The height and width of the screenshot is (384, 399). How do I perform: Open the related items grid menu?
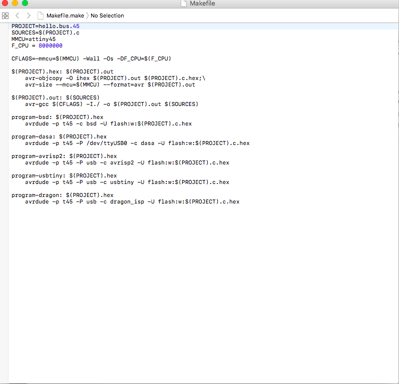[5, 16]
